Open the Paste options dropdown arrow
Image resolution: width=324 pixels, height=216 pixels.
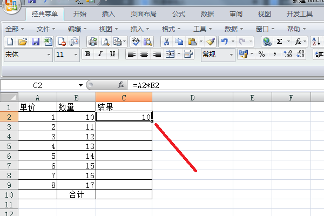click(x=201, y=42)
